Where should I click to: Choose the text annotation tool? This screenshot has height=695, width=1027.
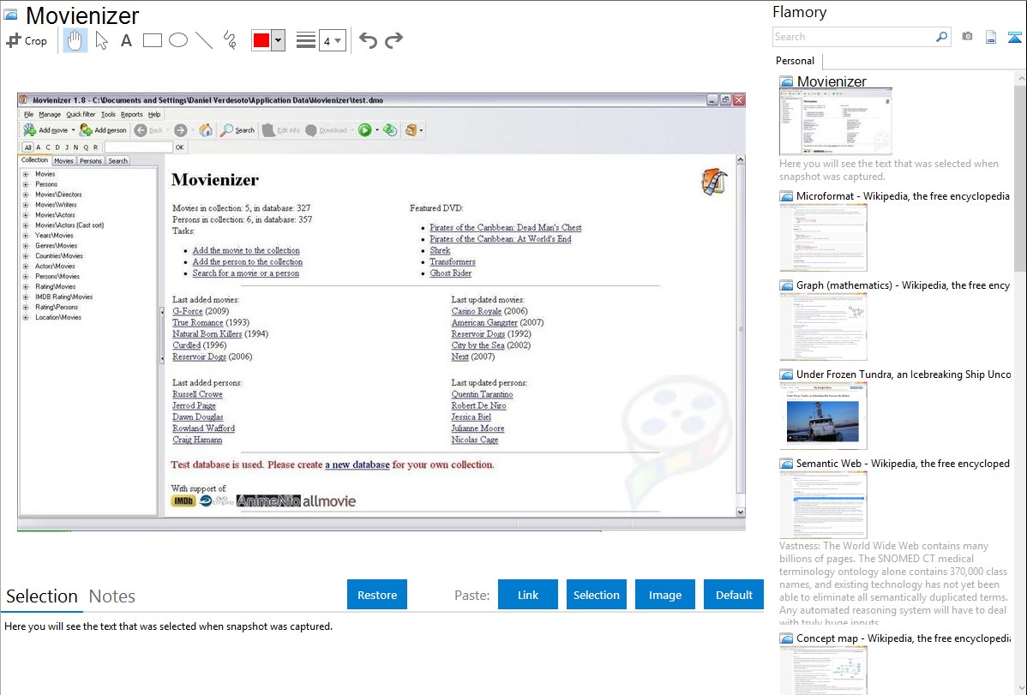coord(126,40)
